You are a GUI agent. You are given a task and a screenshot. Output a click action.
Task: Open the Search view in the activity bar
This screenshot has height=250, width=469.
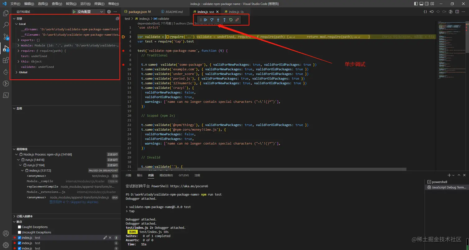6,25
